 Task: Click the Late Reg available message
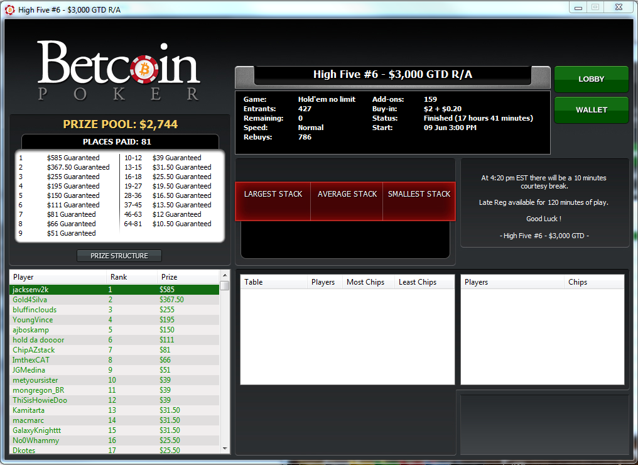(x=544, y=202)
